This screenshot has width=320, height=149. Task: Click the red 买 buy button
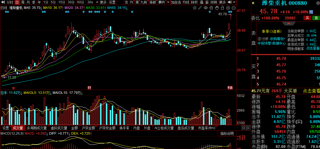[x=307, y=18]
